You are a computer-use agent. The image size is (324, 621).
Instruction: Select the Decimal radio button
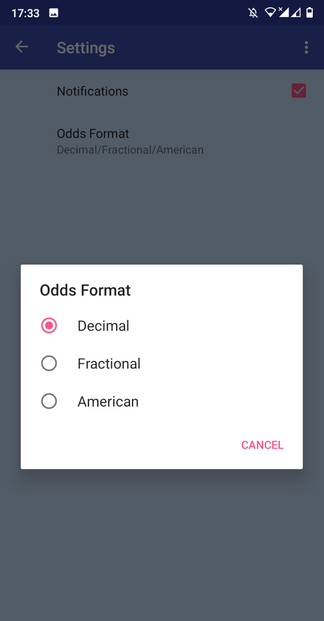(49, 325)
